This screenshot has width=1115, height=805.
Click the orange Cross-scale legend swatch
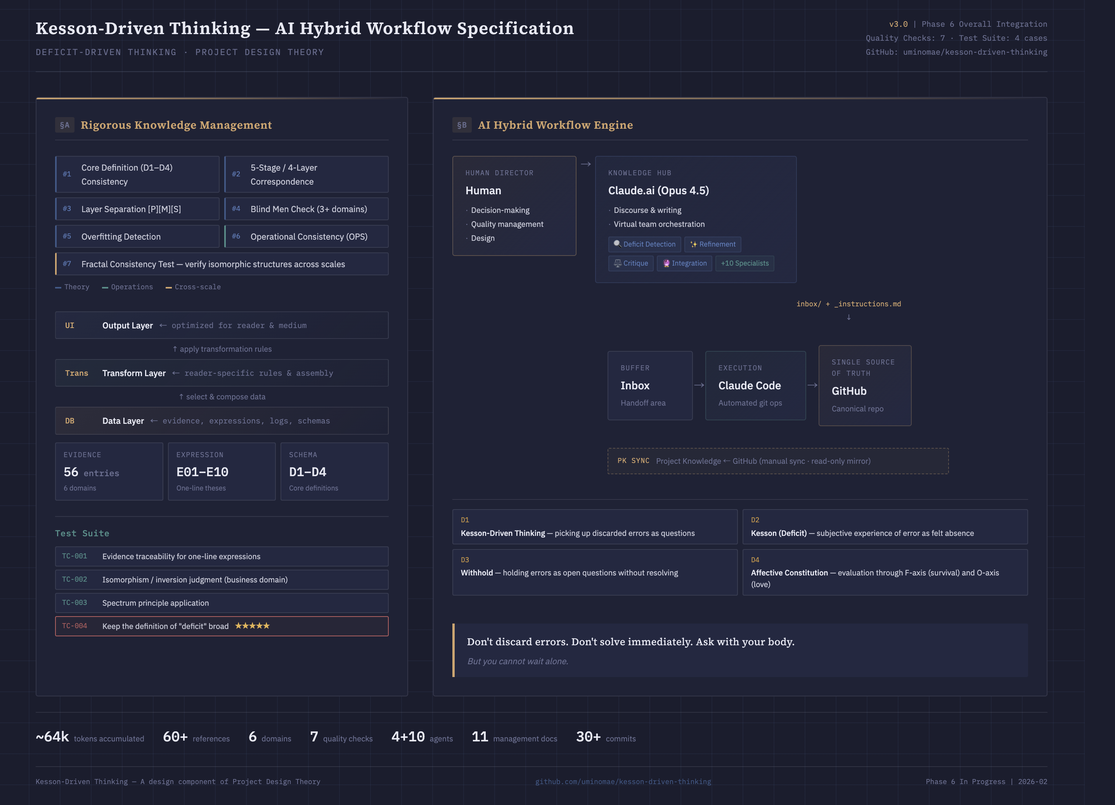tap(169, 287)
